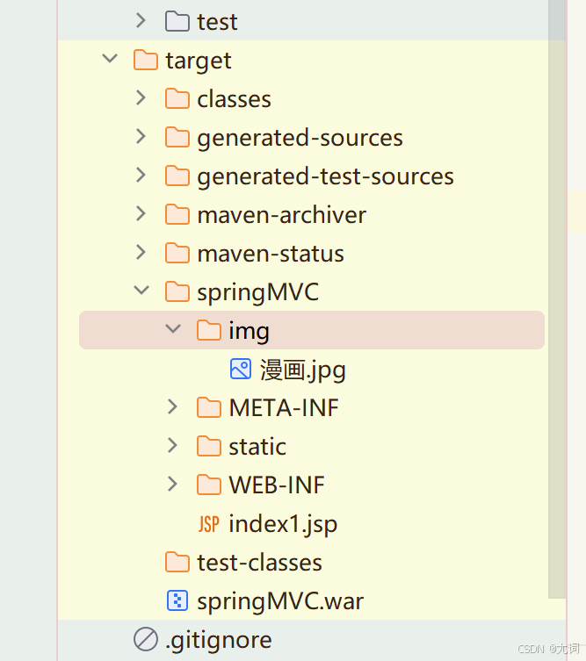
Task: Expand the generated-test-sources folder
Action: tap(141, 175)
